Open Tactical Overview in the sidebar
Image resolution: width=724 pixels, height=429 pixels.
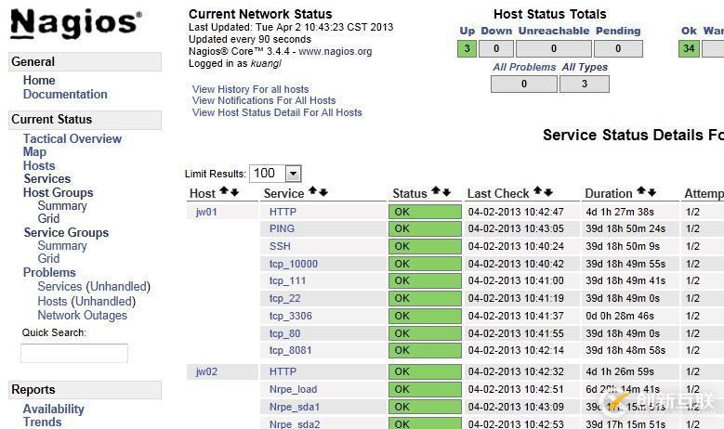(x=72, y=139)
